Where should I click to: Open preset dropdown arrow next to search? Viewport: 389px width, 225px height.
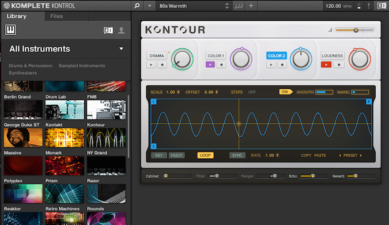(150, 6)
